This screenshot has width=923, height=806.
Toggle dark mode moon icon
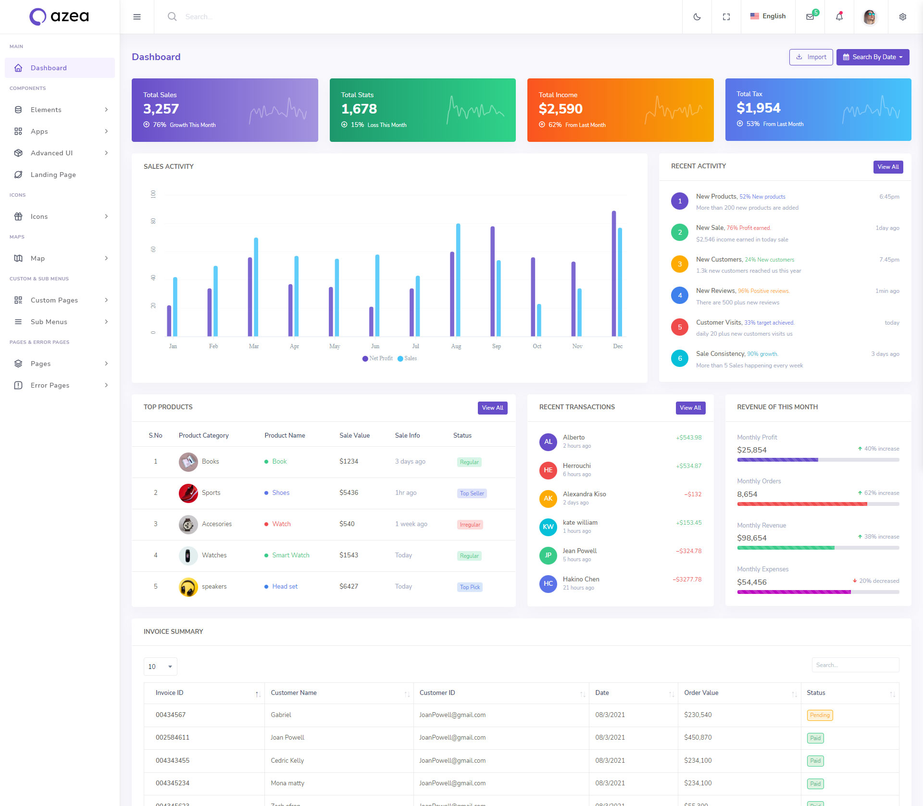tap(697, 16)
